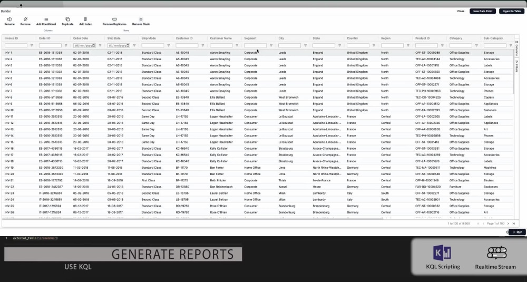Select 'Binders' cell in row INV-21
Screen dimensions: 527x282
(489, 180)
